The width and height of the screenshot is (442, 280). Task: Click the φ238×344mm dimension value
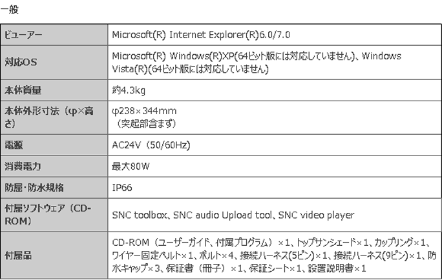coord(144,111)
